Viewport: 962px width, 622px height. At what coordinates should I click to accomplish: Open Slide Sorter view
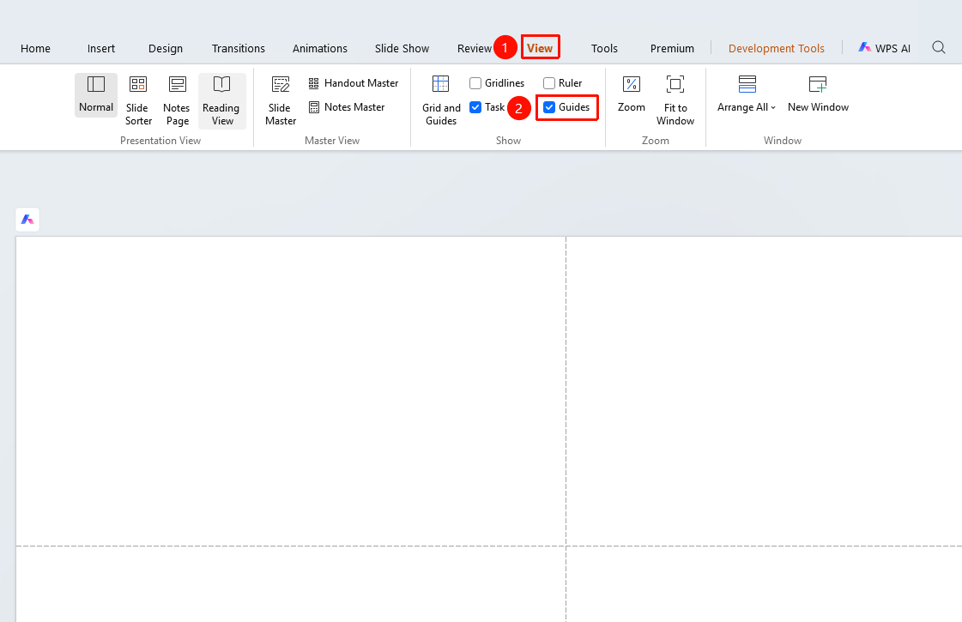coord(138,100)
